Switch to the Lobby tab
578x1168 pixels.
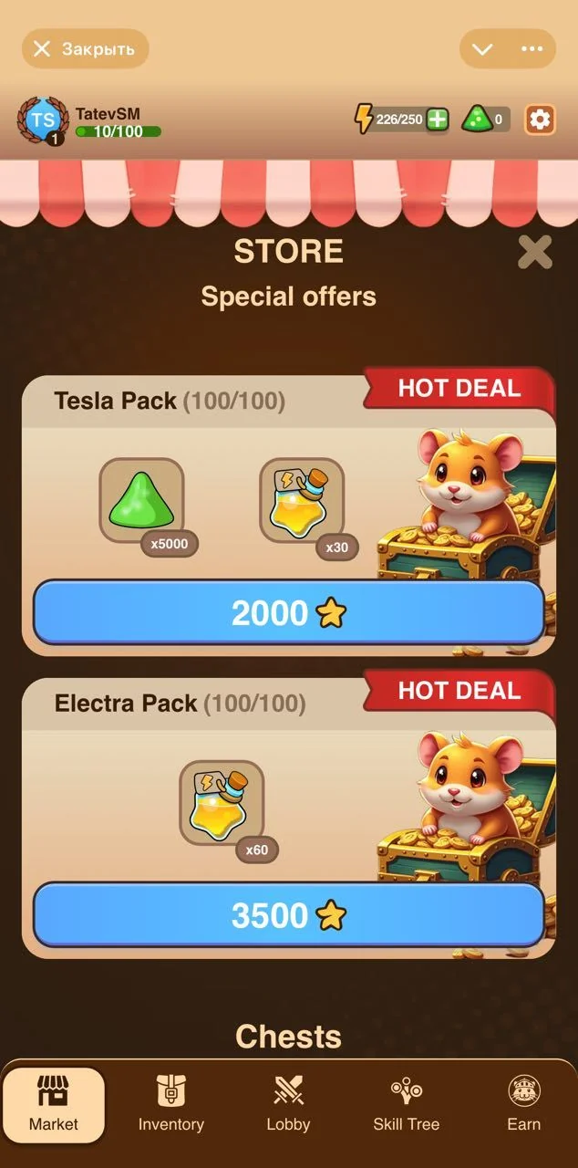(288, 1104)
